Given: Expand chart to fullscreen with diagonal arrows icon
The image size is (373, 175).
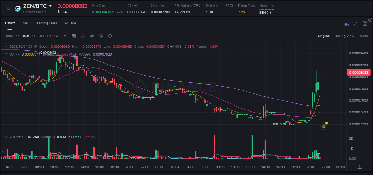Looking at the screenshot, I should coord(355,23).
